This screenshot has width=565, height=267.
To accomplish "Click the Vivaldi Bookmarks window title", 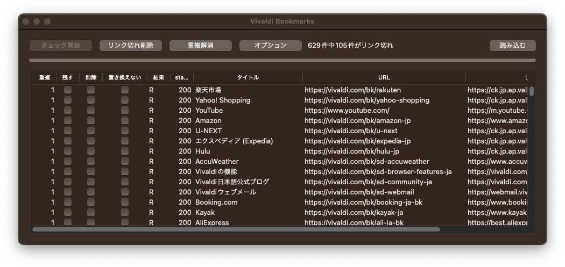I will click(x=282, y=21).
